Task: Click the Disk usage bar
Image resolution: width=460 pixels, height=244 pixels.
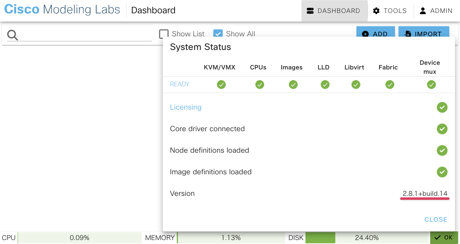Action: pyautogui.click(x=367, y=238)
